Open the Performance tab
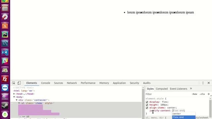The image size is (212, 119). click(88, 83)
